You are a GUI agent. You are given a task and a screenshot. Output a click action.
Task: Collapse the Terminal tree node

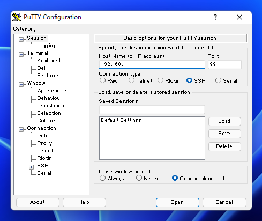coord(21,54)
